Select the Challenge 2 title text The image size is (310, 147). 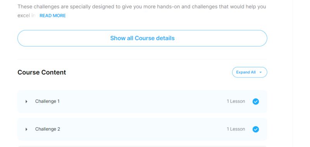click(47, 129)
